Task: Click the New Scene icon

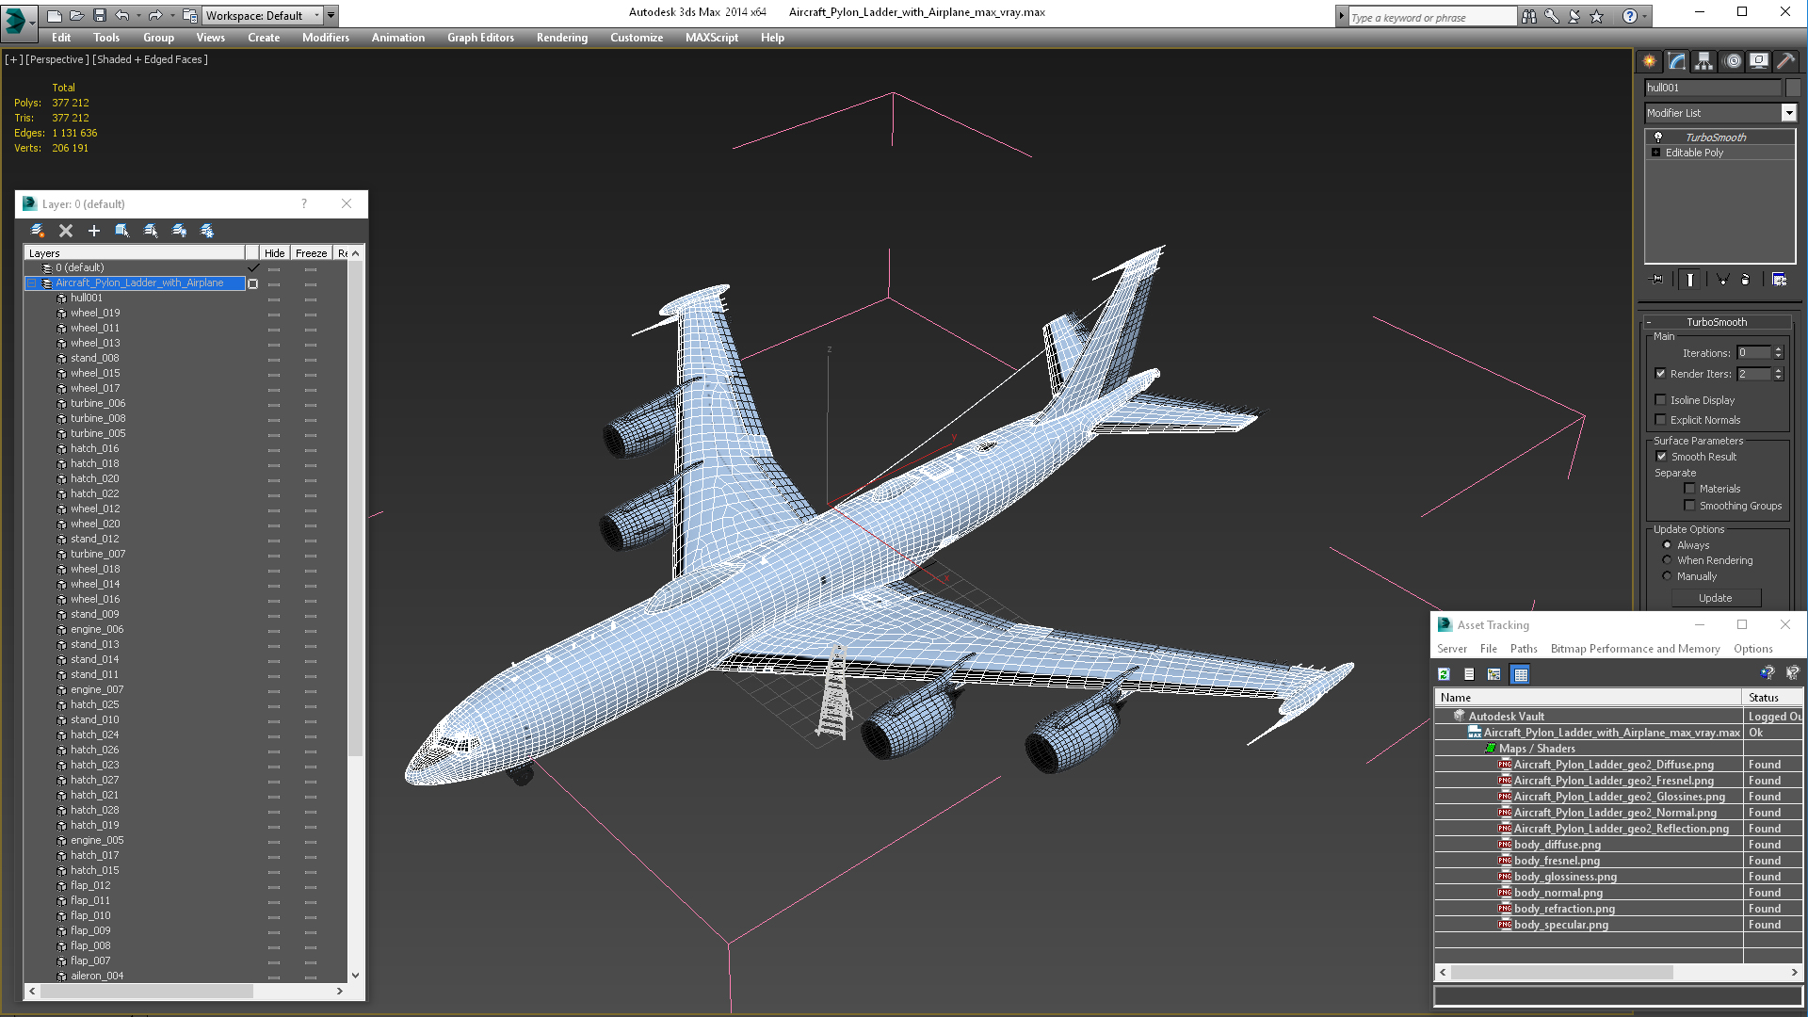Action: pos(55,15)
